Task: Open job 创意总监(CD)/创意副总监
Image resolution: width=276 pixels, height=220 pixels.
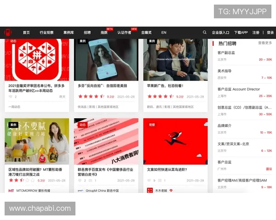Action: pyautogui.click(x=245, y=108)
